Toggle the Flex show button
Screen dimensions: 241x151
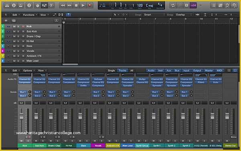pyautogui.click(x=61, y=15)
